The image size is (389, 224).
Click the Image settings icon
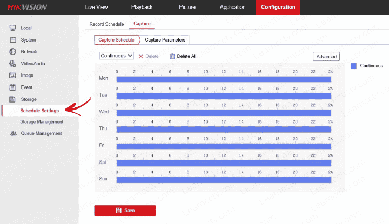pyautogui.click(x=12, y=76)
